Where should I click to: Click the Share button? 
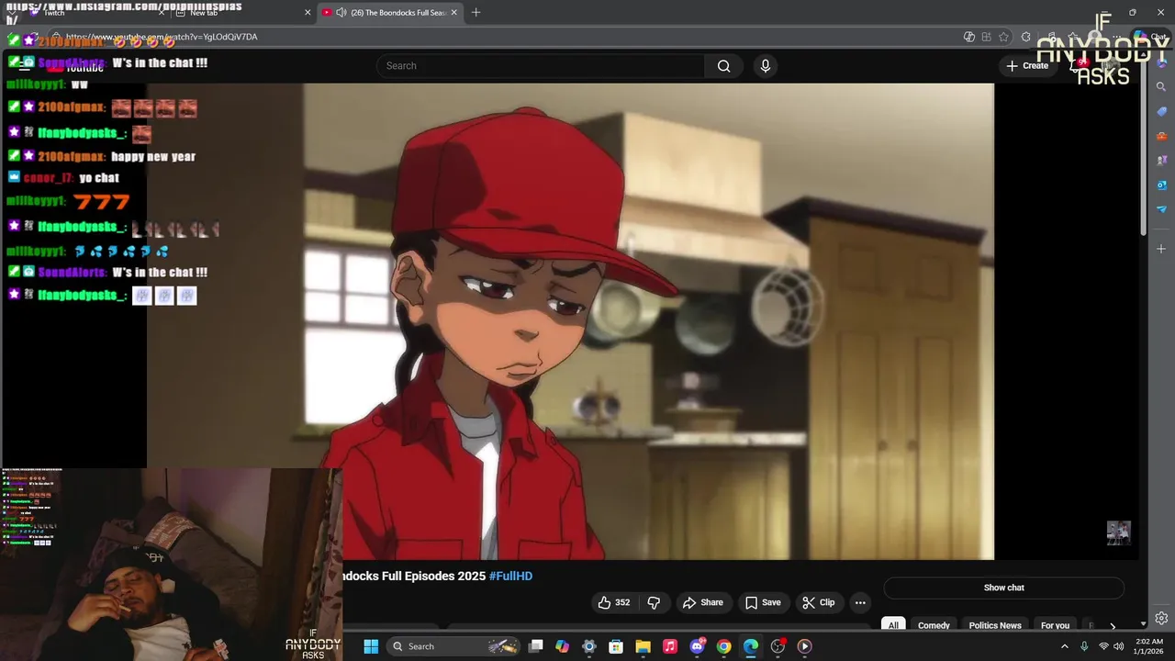click(702, 602)
